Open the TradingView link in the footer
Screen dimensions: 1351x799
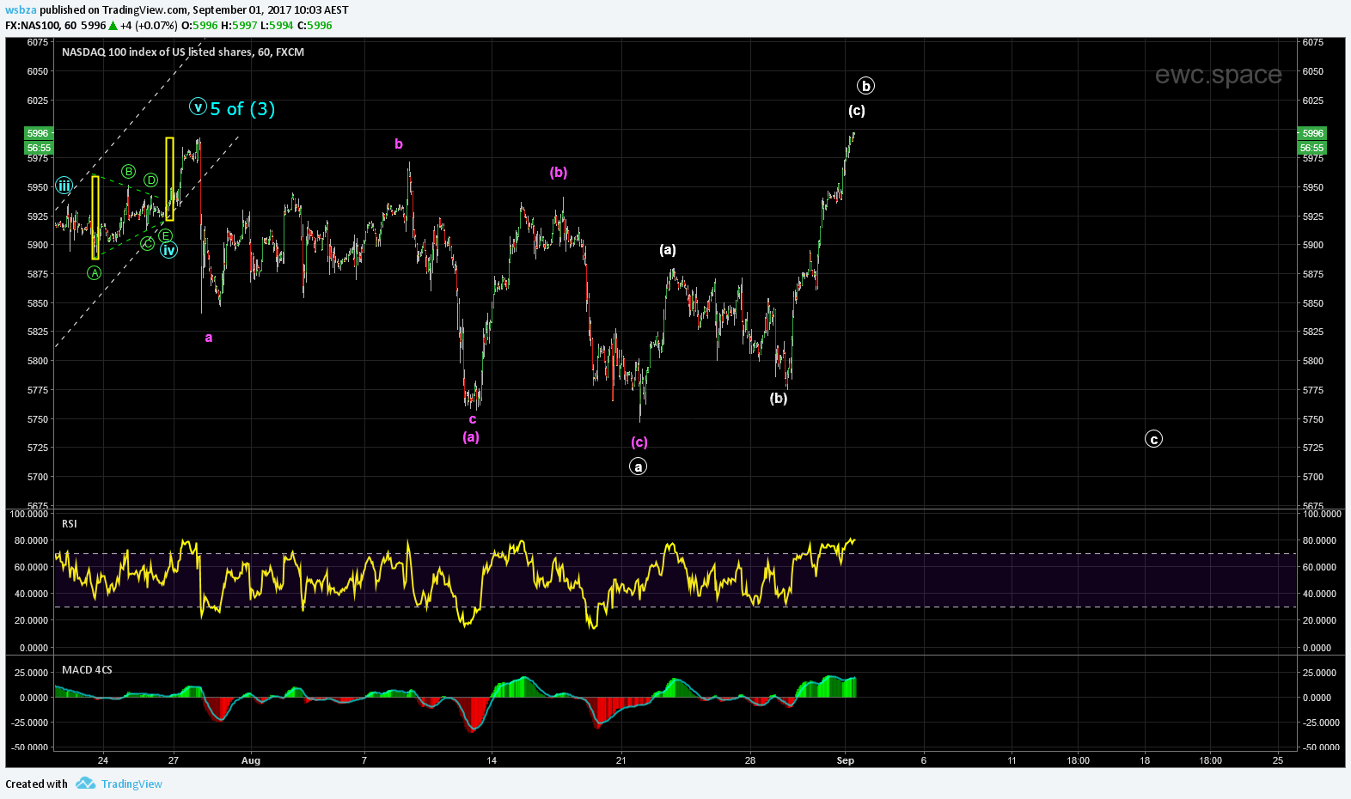pyautogui.click(x=131, y=784)
